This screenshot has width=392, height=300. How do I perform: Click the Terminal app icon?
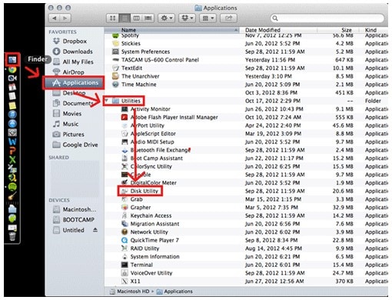click(x=125, y=265)
